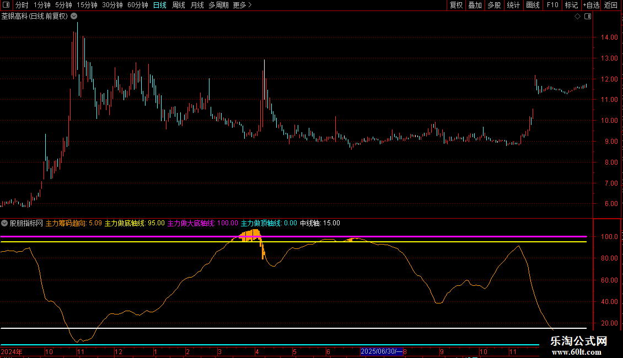623x358 pixels.
Task: Switch to the 周线 weekly period
Action: pos(179,5)
